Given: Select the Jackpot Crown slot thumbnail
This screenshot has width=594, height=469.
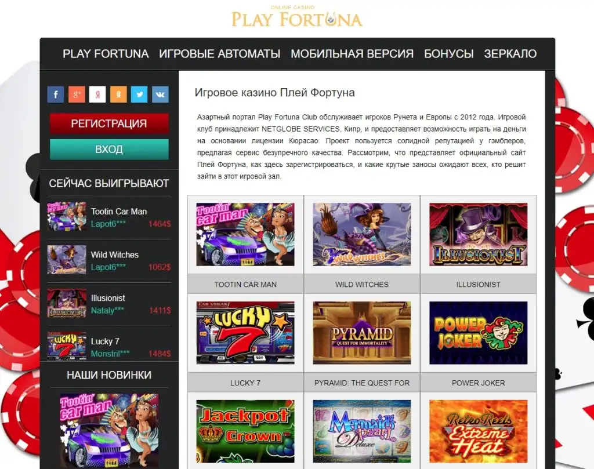Looking at the screenshot, I should click(x=245, y=431).
